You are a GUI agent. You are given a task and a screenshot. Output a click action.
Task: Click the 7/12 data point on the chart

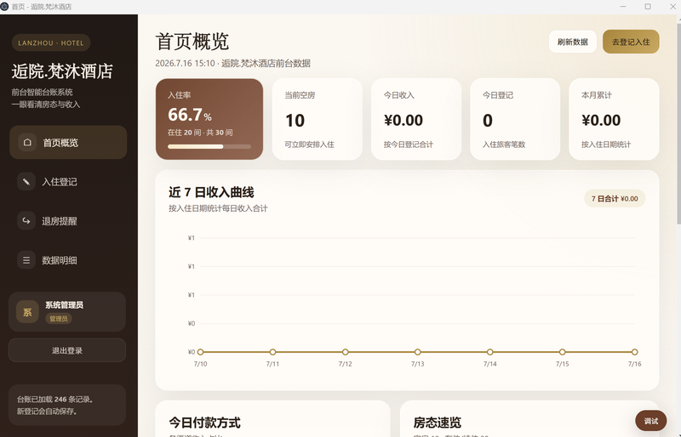[x=346, y=352]
